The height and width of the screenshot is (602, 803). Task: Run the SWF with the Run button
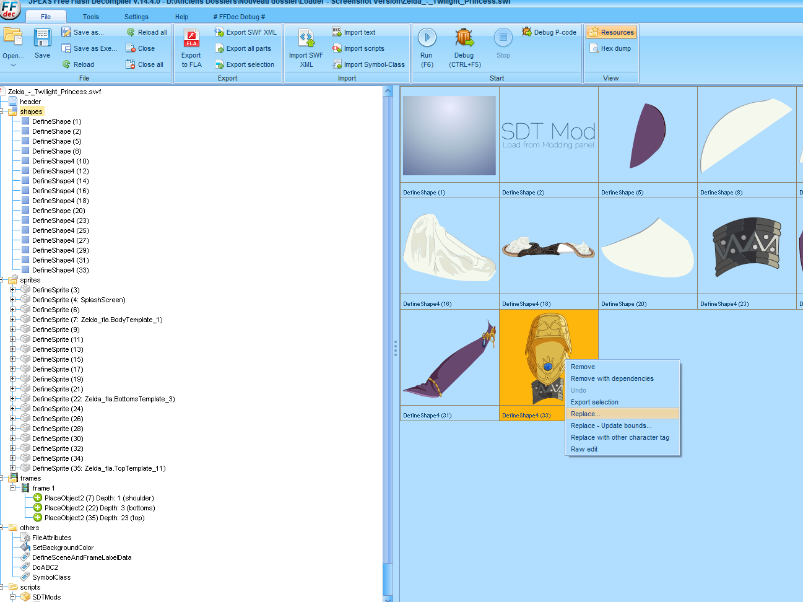pyautogui.click(x=427, y=38)
